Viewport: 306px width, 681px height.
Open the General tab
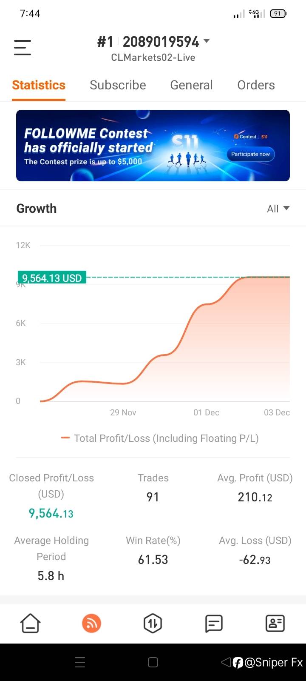tap(191, 85)
